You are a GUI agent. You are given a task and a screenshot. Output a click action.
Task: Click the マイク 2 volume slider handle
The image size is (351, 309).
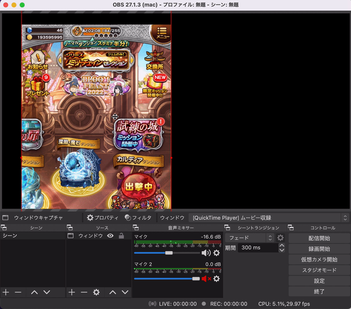click(196, 279)
